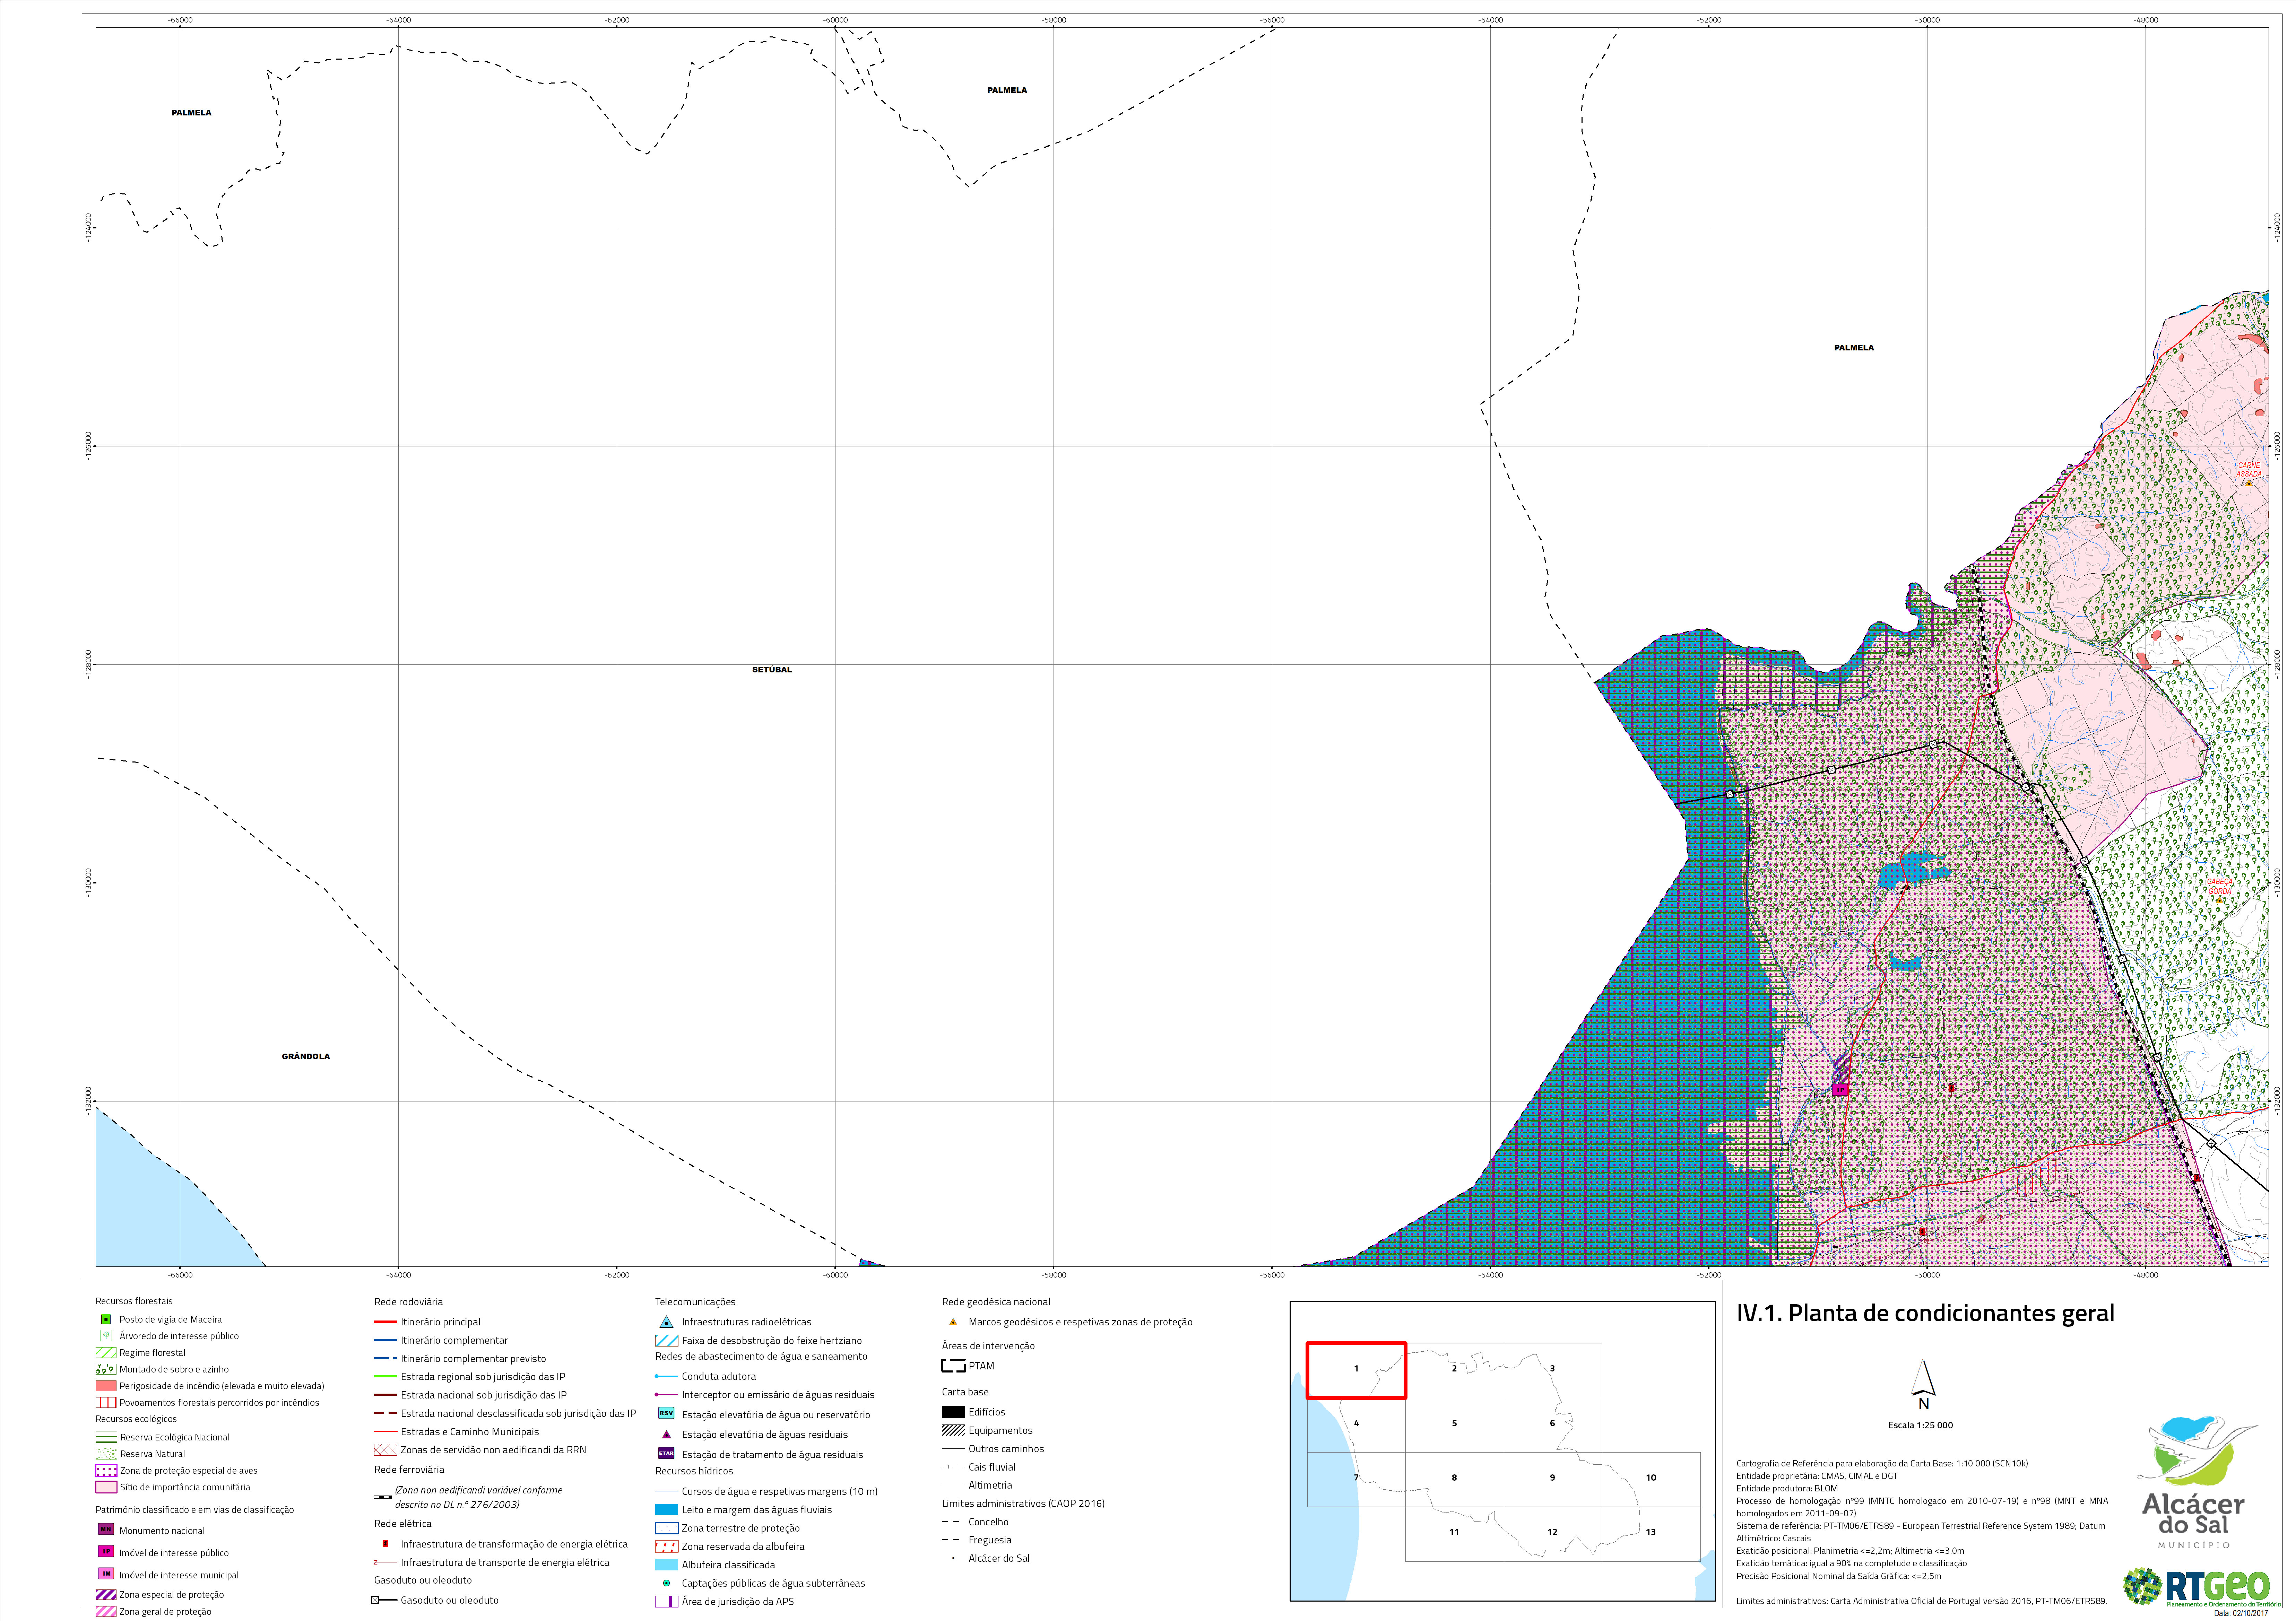Viewport: 2296px width, 1621px height.
Task: Click the "Património classificado" legend heading
Action: click(x=195, y=1510)
